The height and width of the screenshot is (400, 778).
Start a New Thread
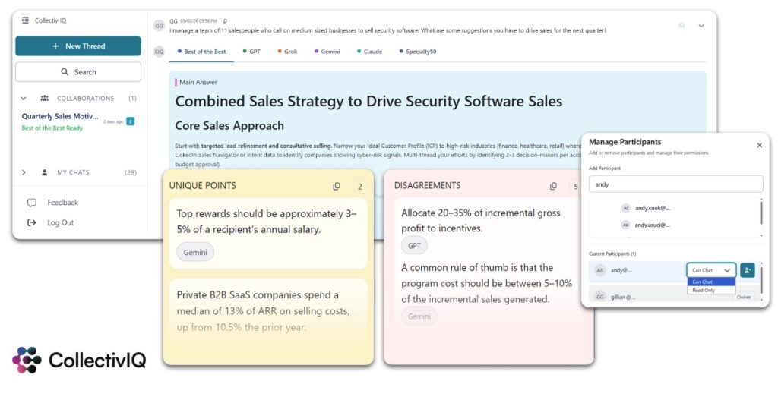(78, 46)
